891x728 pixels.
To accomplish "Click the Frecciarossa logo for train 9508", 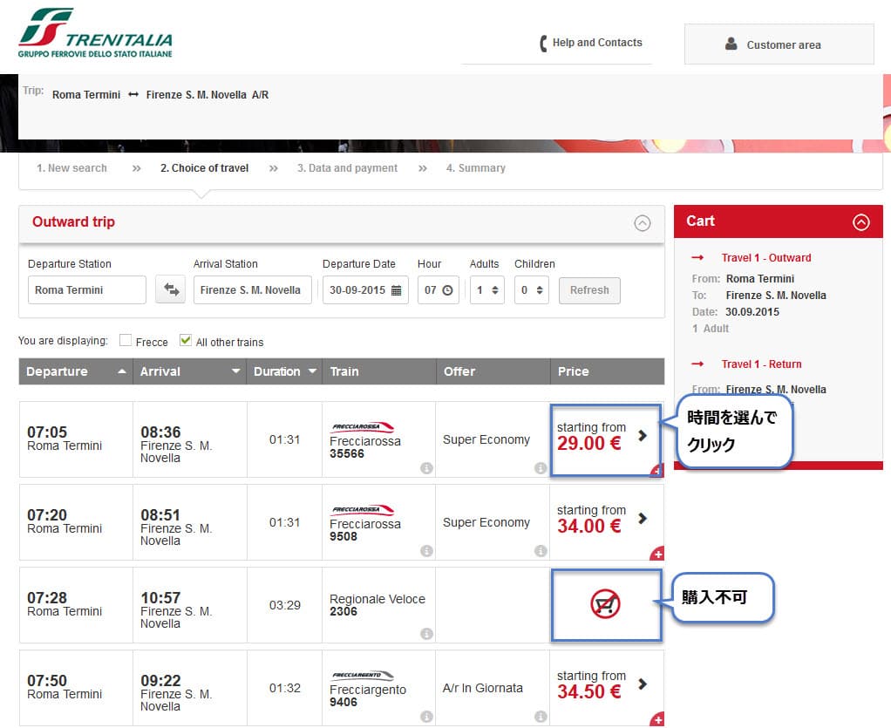I will click(x=363, y=510).
